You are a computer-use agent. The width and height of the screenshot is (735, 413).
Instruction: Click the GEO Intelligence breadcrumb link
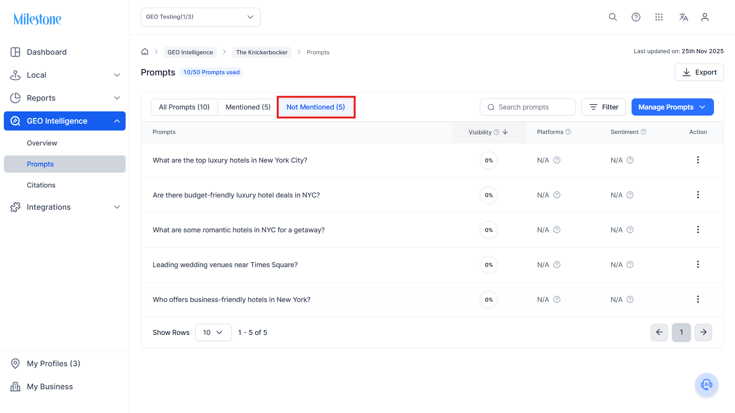click(x=190, y=52)
